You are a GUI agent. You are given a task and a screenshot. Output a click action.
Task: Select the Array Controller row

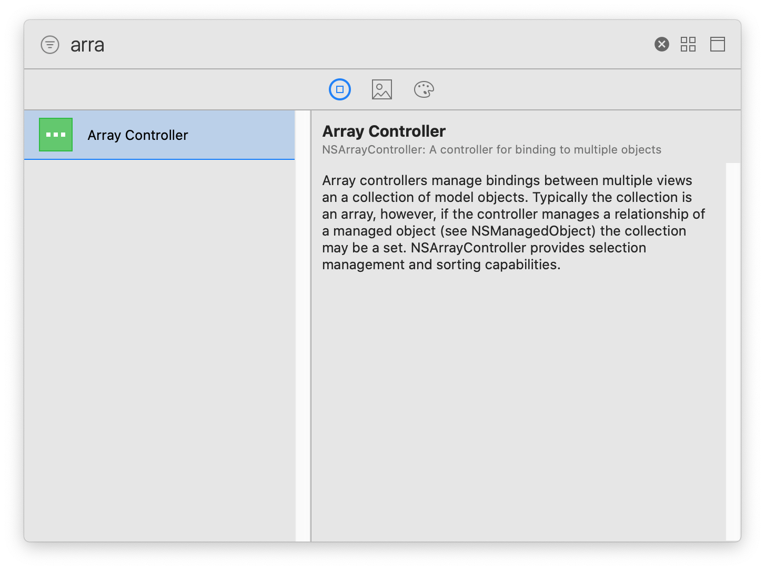(159, 135)
